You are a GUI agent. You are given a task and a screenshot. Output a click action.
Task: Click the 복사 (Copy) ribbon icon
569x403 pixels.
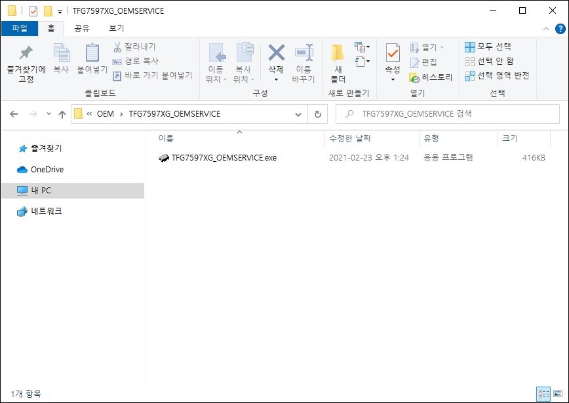click(61, 59)
